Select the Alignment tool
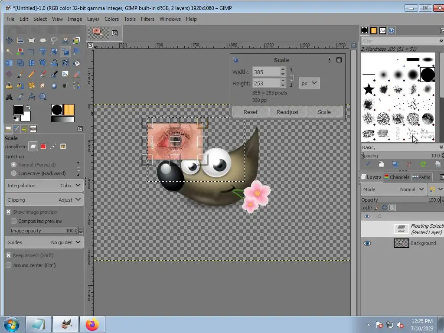This screenshot has height=333, width=444. [x=20, y=40]
